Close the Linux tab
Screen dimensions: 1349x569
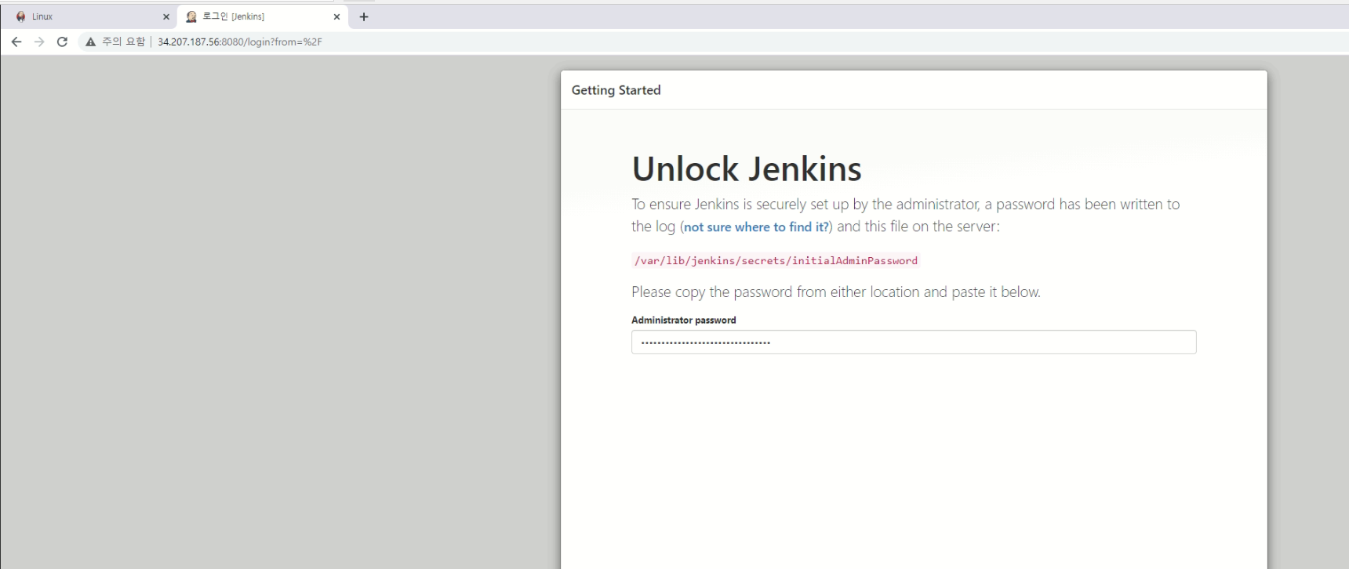(166, 16)
